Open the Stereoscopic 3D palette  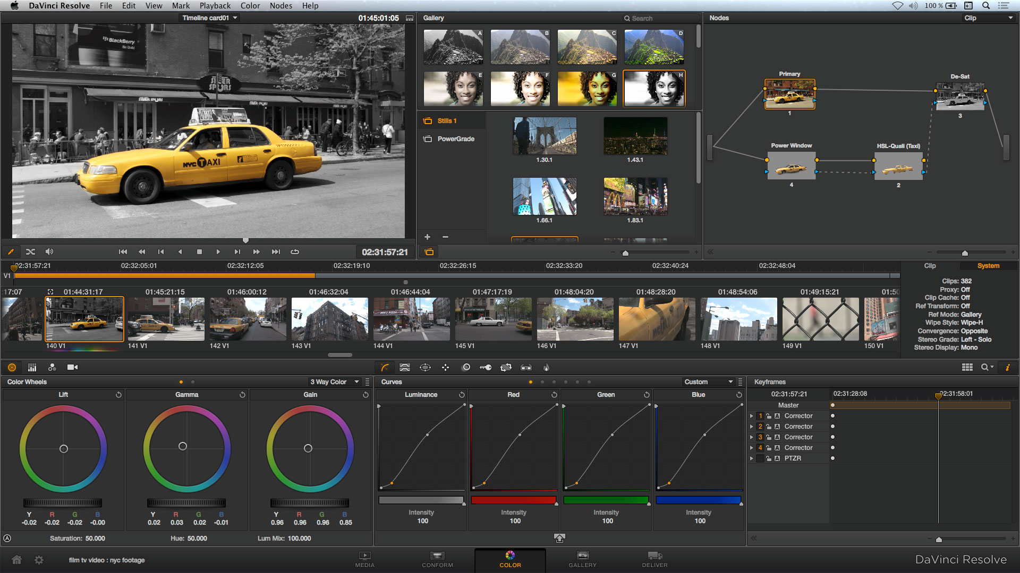[526, 367]
